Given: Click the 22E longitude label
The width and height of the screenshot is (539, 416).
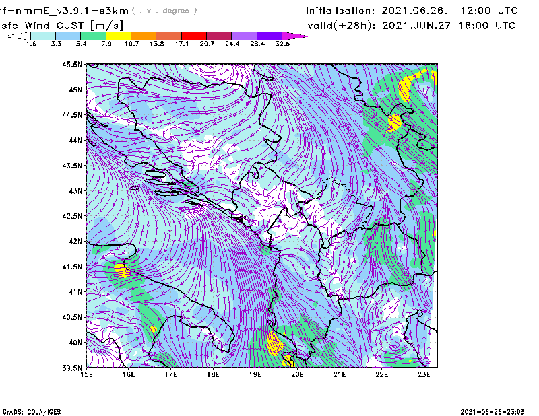Looking at the screenshot, I should 381,374.
